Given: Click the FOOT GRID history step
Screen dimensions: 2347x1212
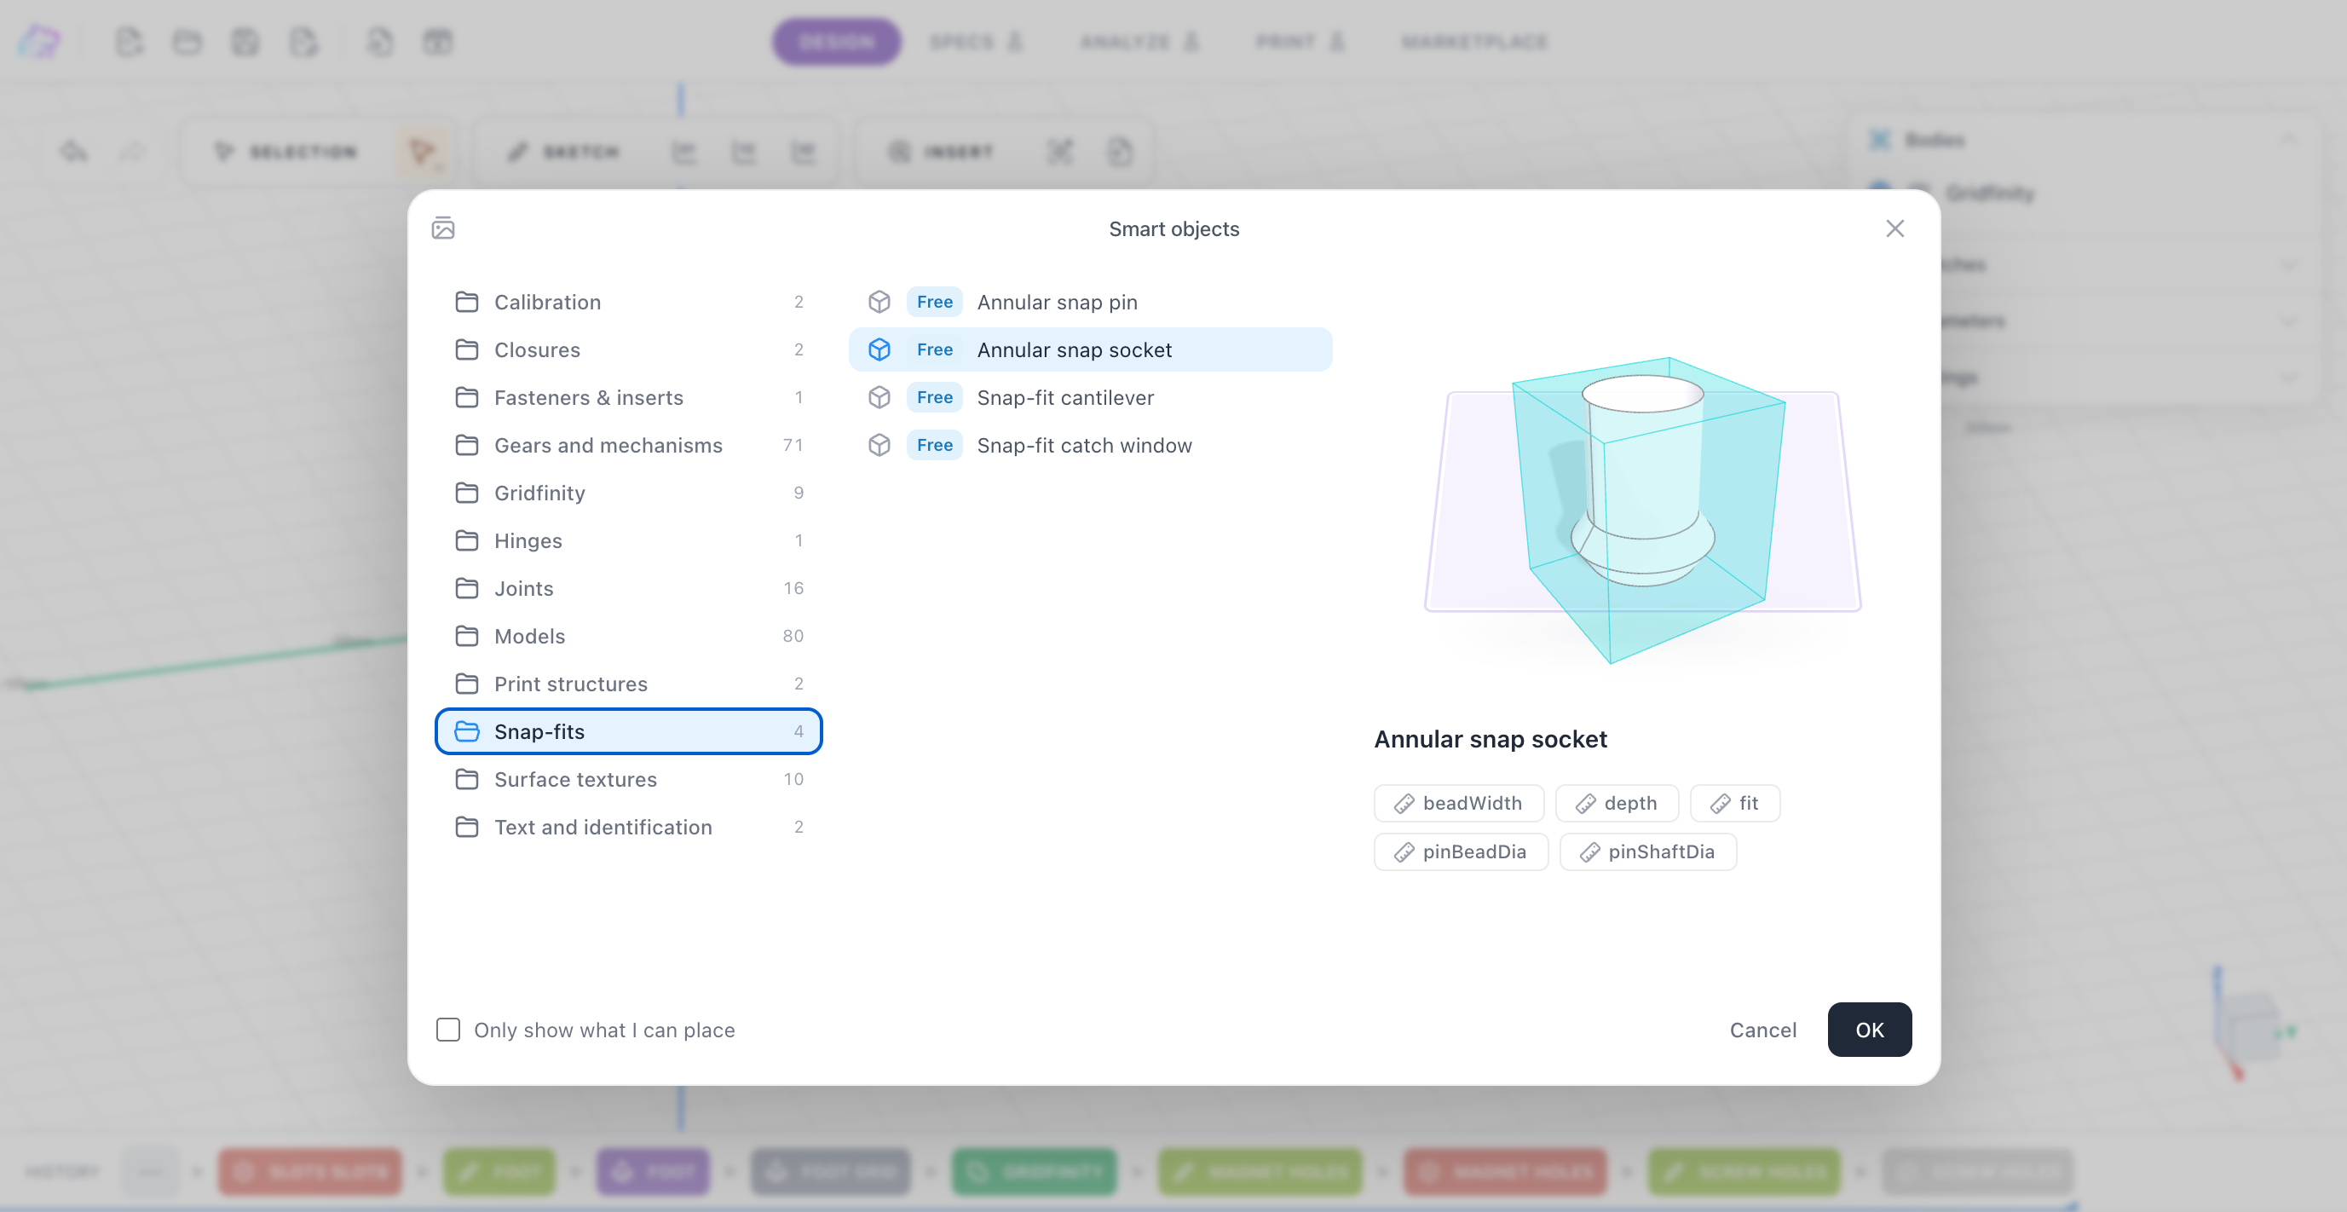Looking at the screenshot, I should coord(830,1172).
